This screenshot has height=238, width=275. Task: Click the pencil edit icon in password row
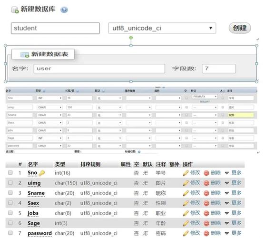click(x=186, y=233)
